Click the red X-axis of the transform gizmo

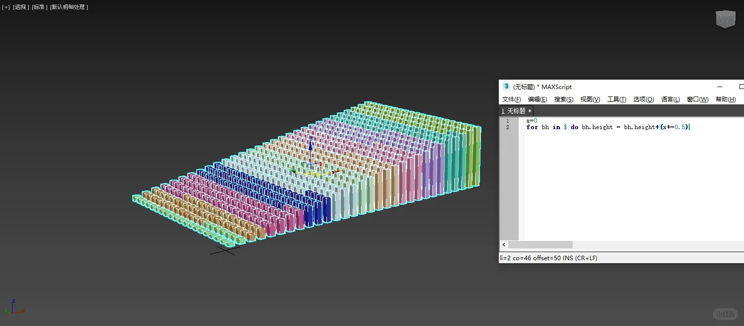[336, 171]
